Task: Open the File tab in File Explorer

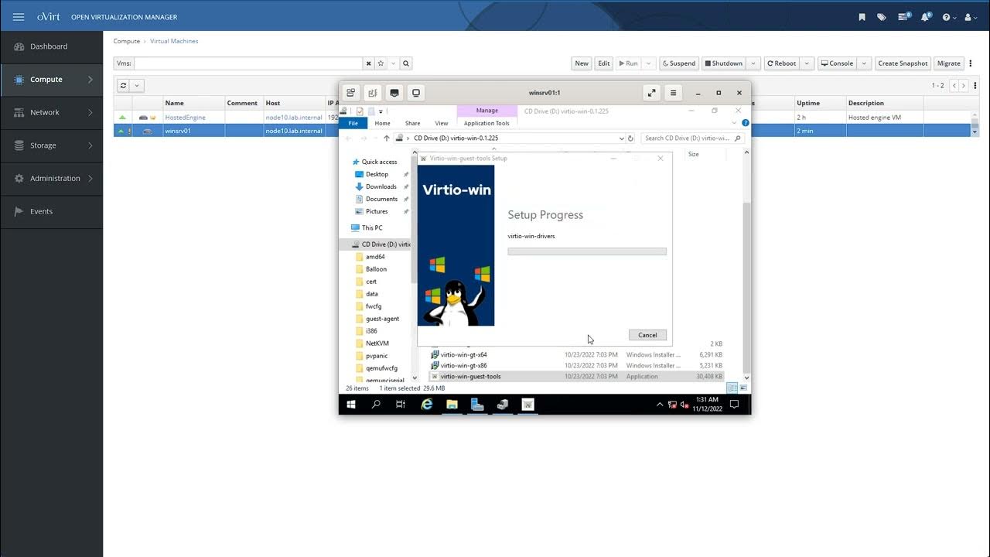Action: [353, 123]
